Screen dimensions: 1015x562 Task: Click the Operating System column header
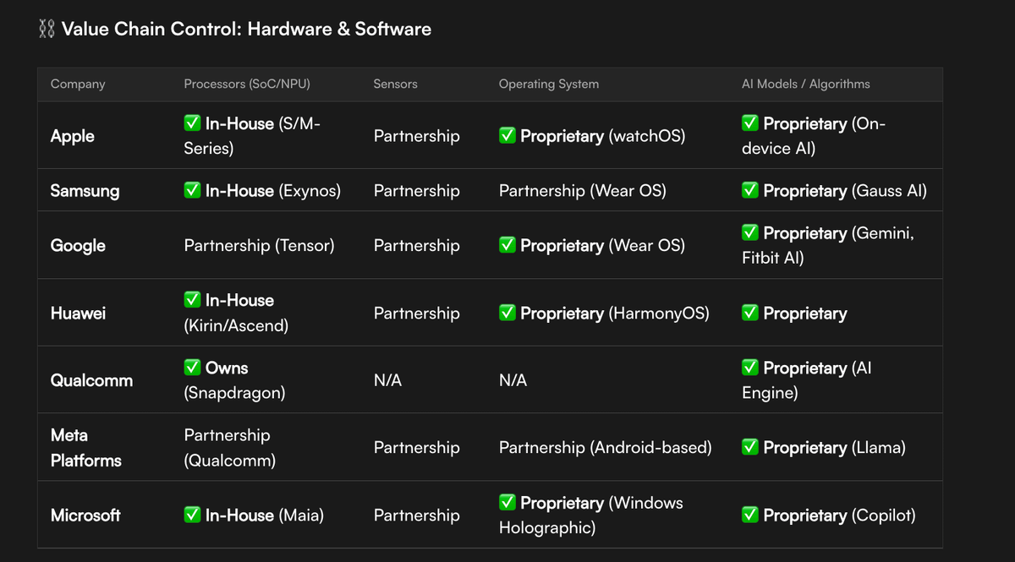[549, 84]
